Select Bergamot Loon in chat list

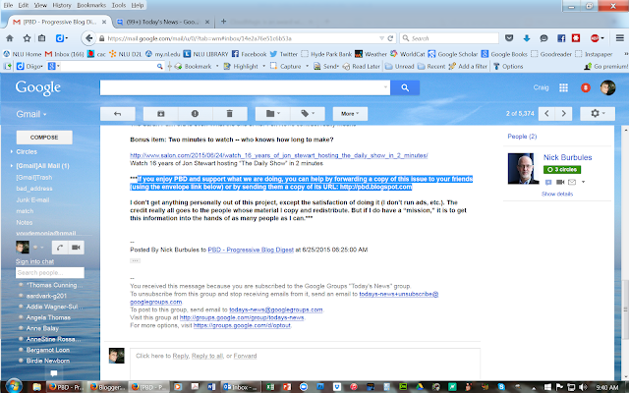[48, 350]
